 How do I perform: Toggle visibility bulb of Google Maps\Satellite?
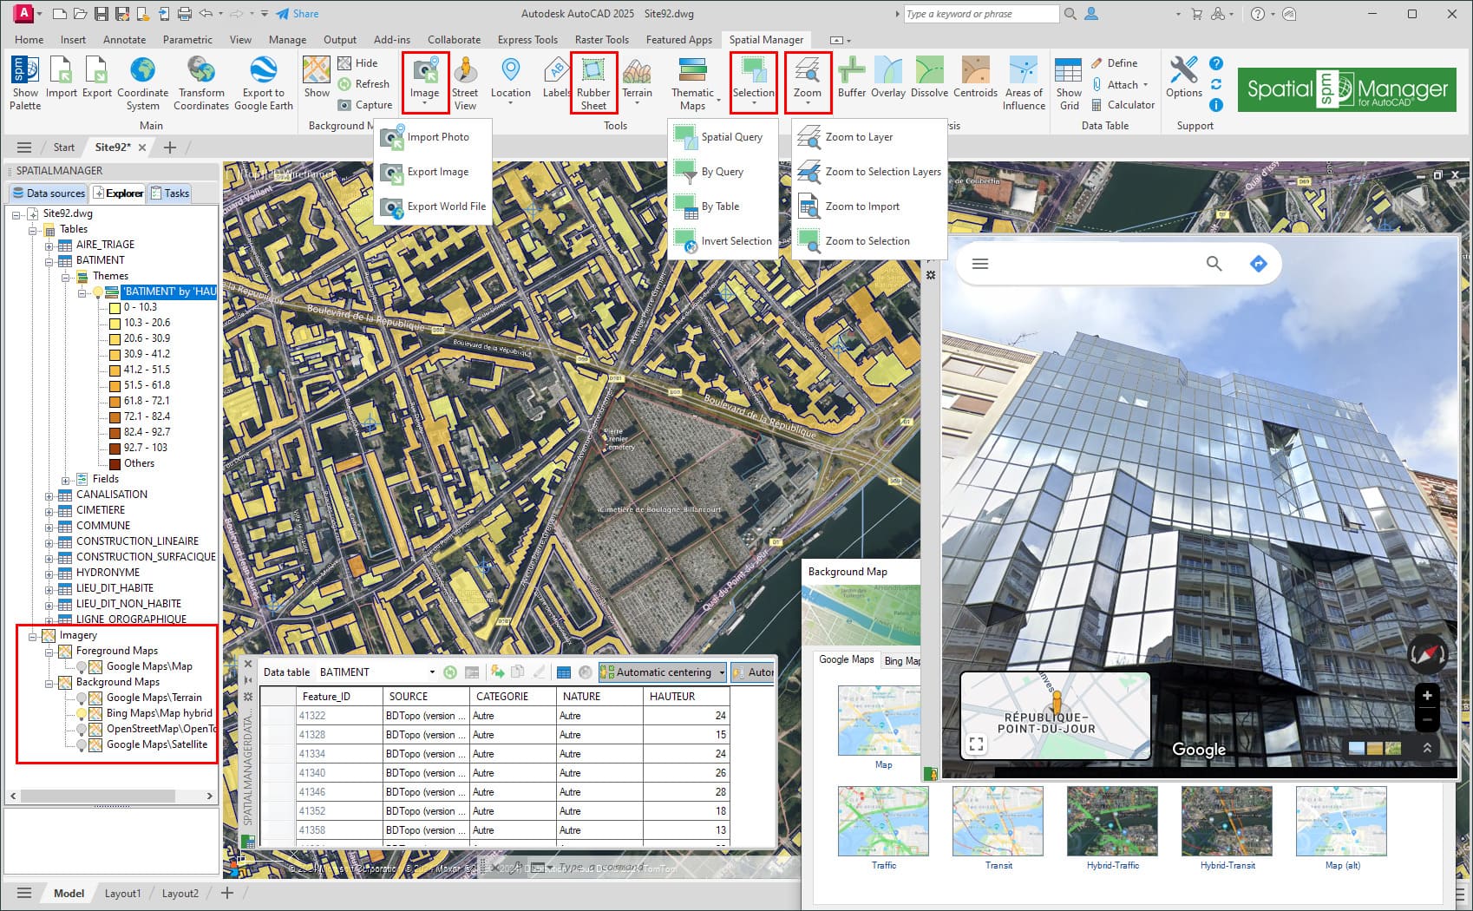81,745
